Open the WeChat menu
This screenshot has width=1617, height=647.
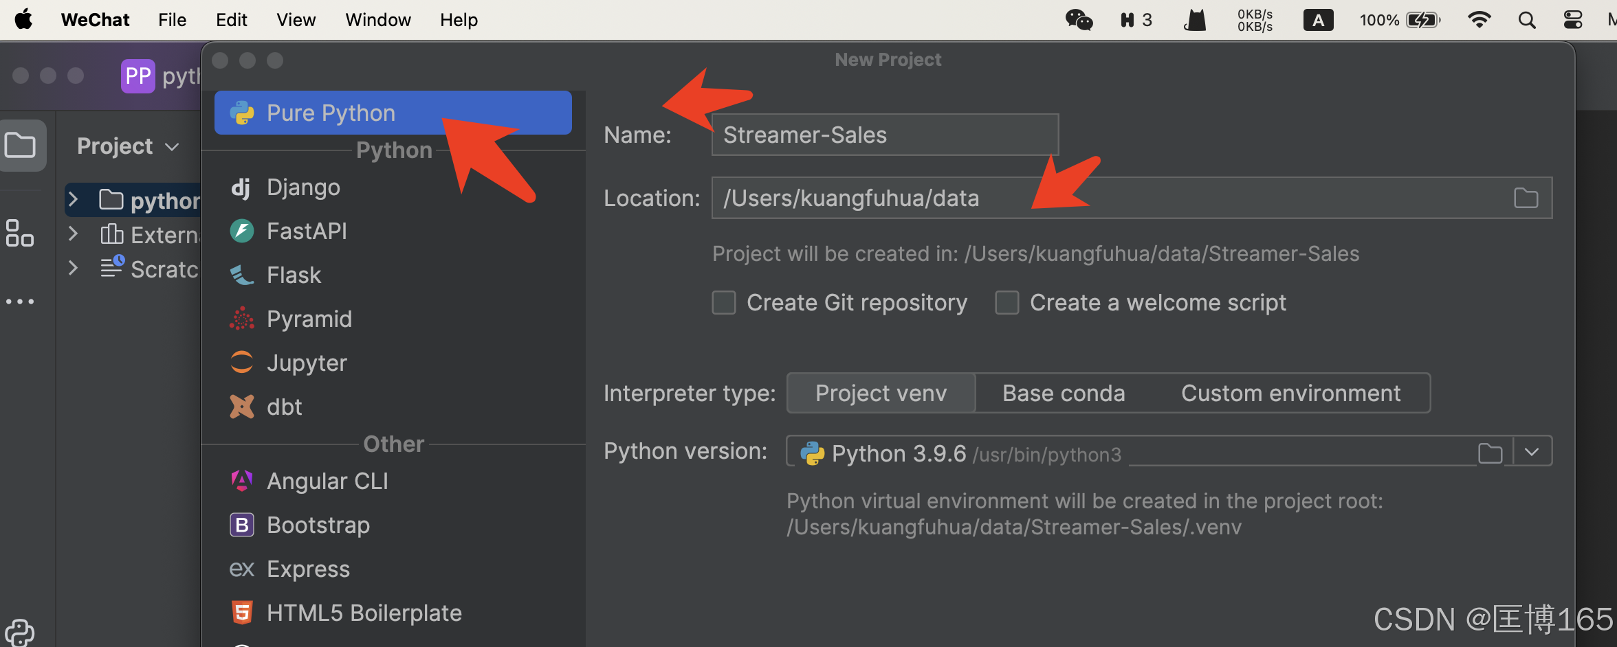tap(95, 20)
